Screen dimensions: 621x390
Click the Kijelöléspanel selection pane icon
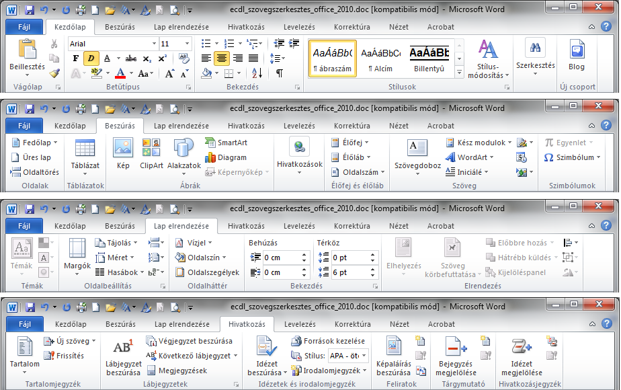click(491, 272)
